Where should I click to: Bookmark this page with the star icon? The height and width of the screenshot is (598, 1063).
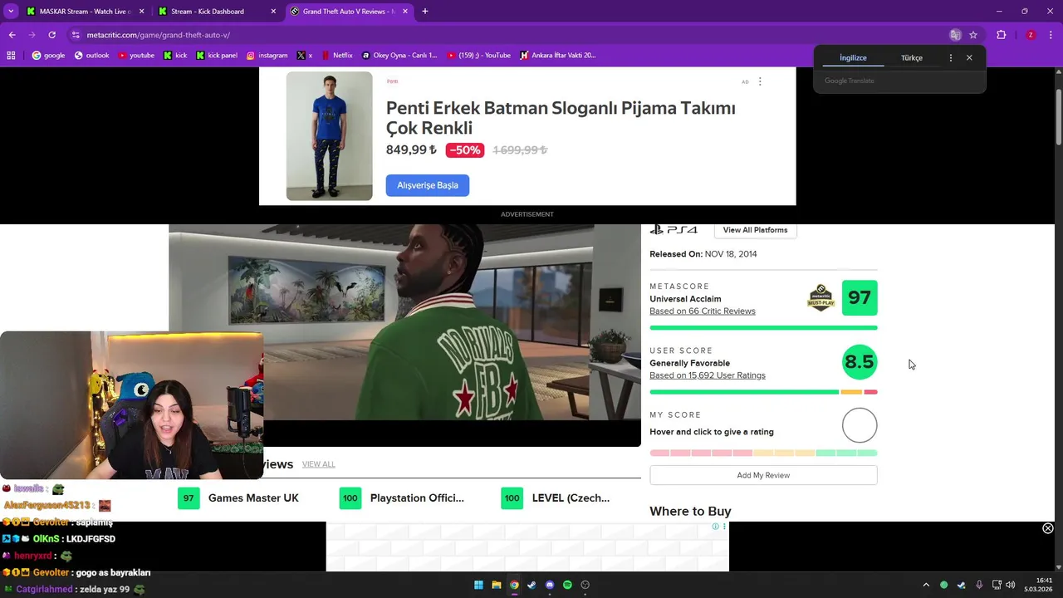pyautogui.click(x=973, y=35)
